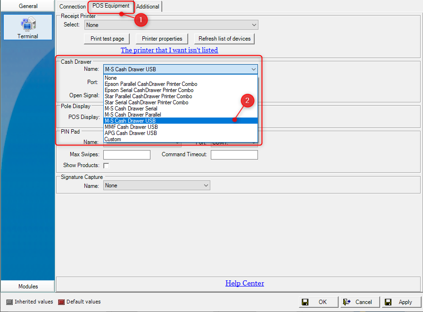Viewport: 423px width, 312px height.
Task: Click the Print test page button
Action: (x=107, y=39)
